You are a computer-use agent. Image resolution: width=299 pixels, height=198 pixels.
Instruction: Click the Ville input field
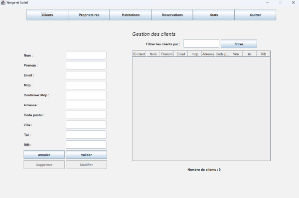pos(86,125)
